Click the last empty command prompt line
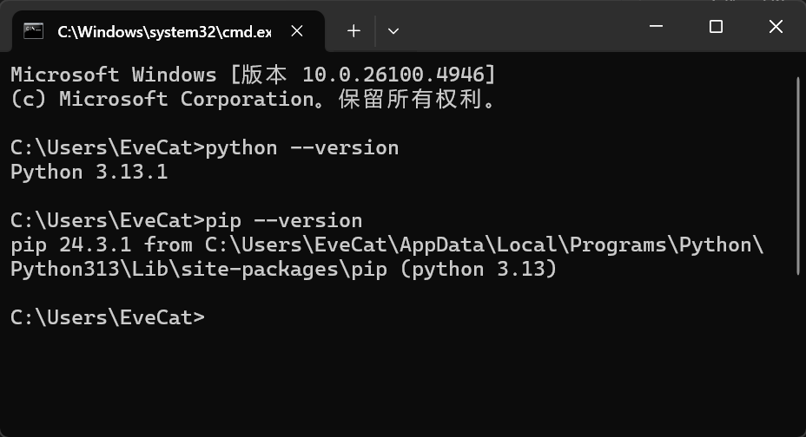This screenshot has width=806, height=437. pos(108,318)
